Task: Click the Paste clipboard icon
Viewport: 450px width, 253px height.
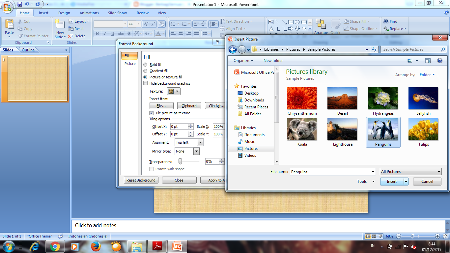Action: tap(10, 24)
